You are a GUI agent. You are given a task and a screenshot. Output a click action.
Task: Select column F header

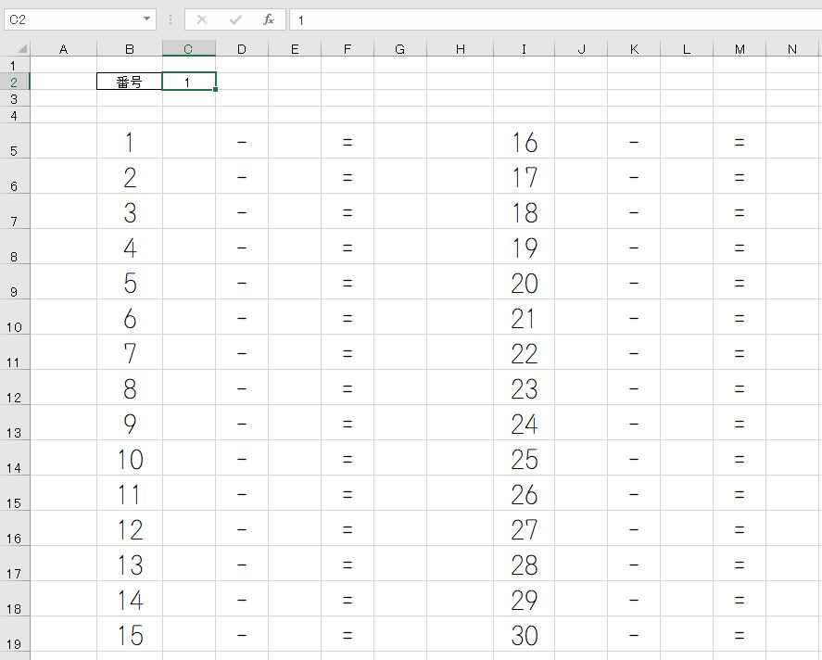point(348,49)
